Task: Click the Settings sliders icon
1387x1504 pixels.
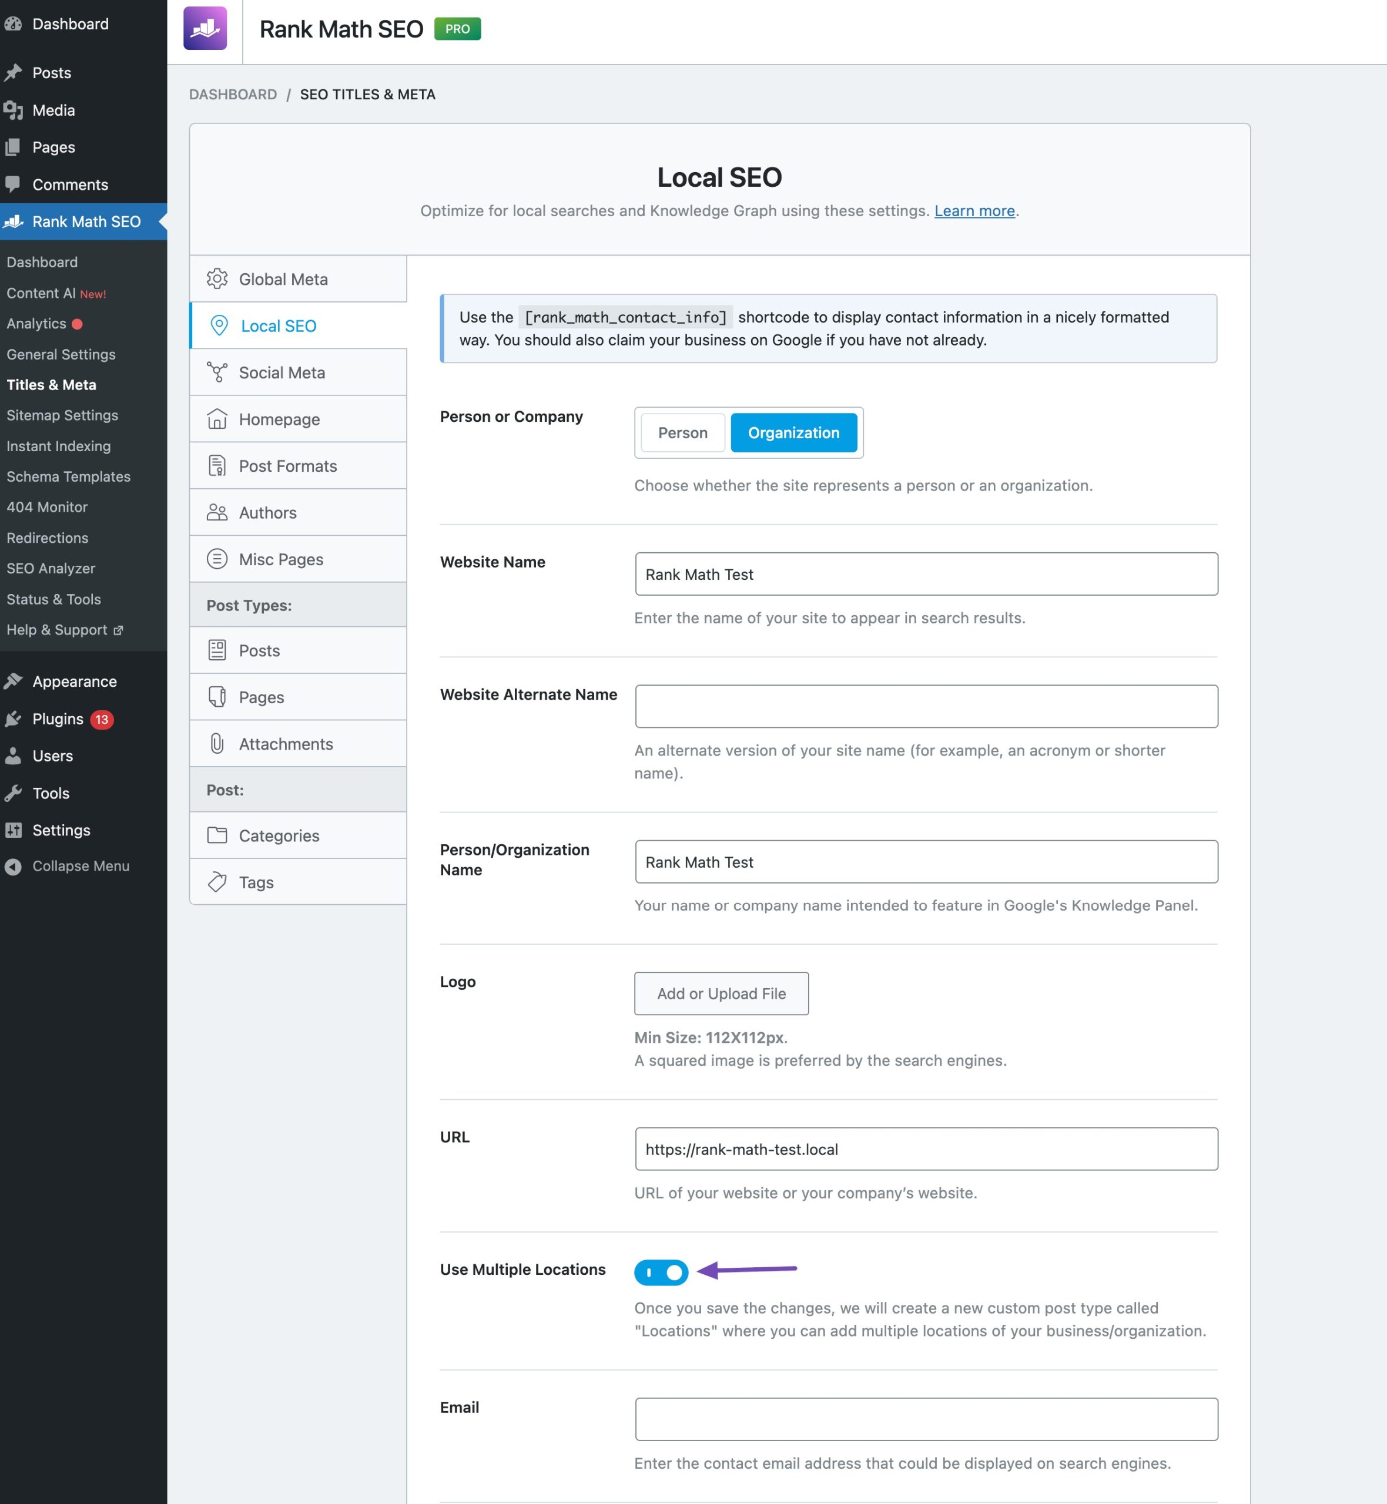Action: coord(13,830)
